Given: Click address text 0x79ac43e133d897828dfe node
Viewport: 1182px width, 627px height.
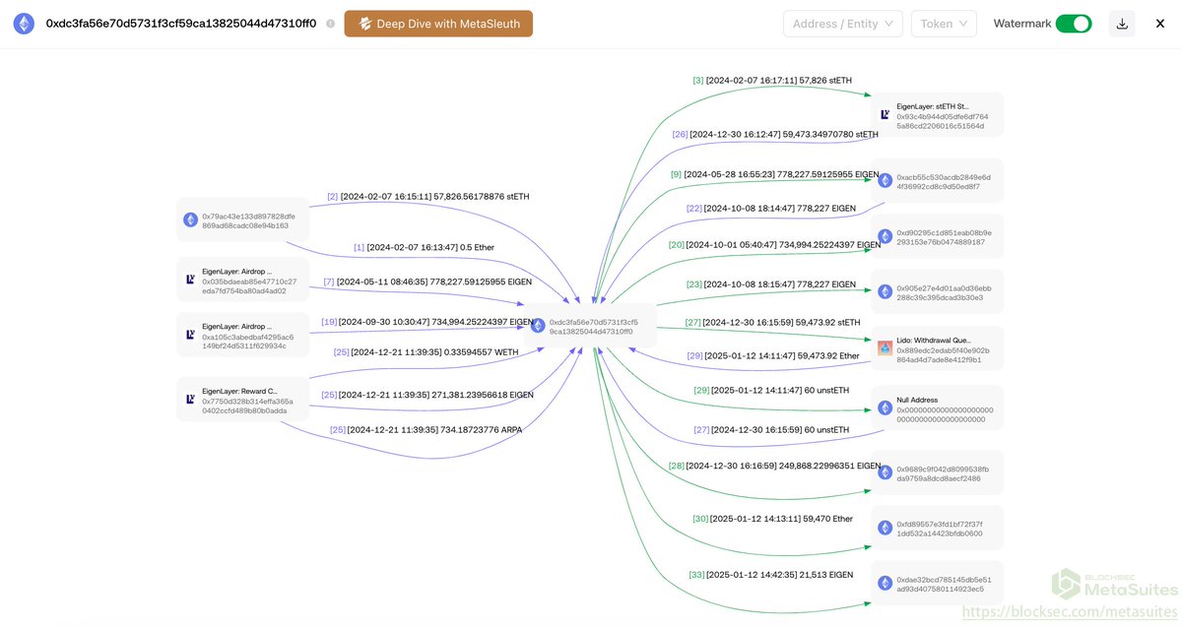Looking at the screenshot, I should pyautogui.click(x=248, y=220).
